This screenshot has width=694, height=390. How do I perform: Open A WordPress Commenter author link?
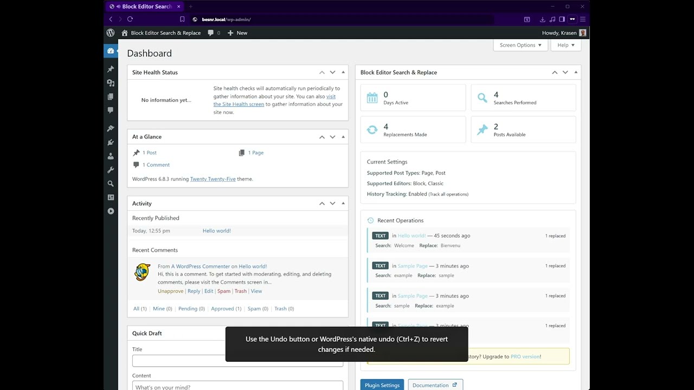[x=201, y=266]
